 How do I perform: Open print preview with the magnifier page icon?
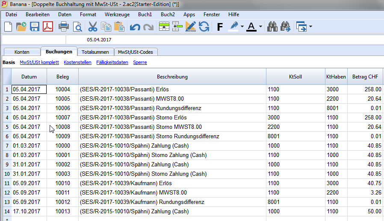(x=77, y=26)
